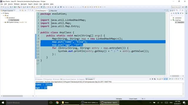Image resolution: width=188 pixels, height=105 pixels.
Task: Open the Debug configurations dropdown arrow
Action: coord(13,7)
